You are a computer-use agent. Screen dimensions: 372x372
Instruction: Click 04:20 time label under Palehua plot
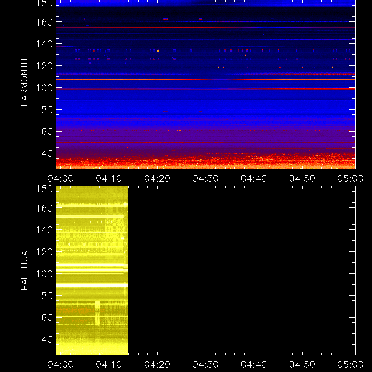(157, 365)
